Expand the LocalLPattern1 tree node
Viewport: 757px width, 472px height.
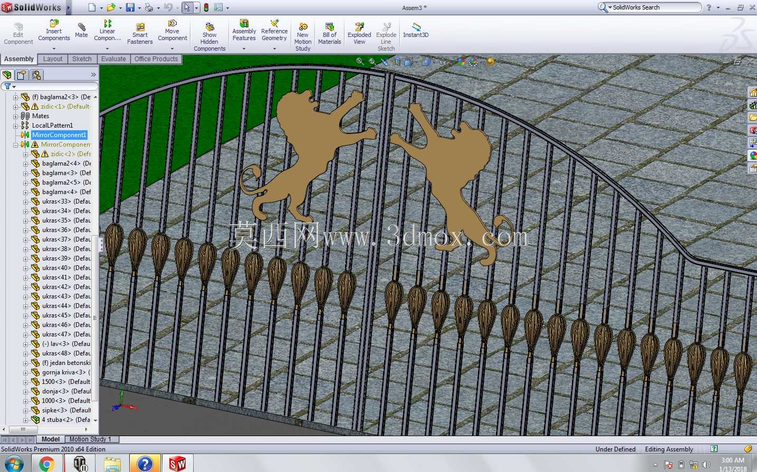click(15, 126)
